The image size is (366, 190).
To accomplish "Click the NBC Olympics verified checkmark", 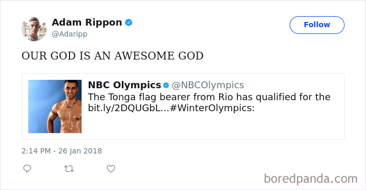I will [x=166, y=85].
